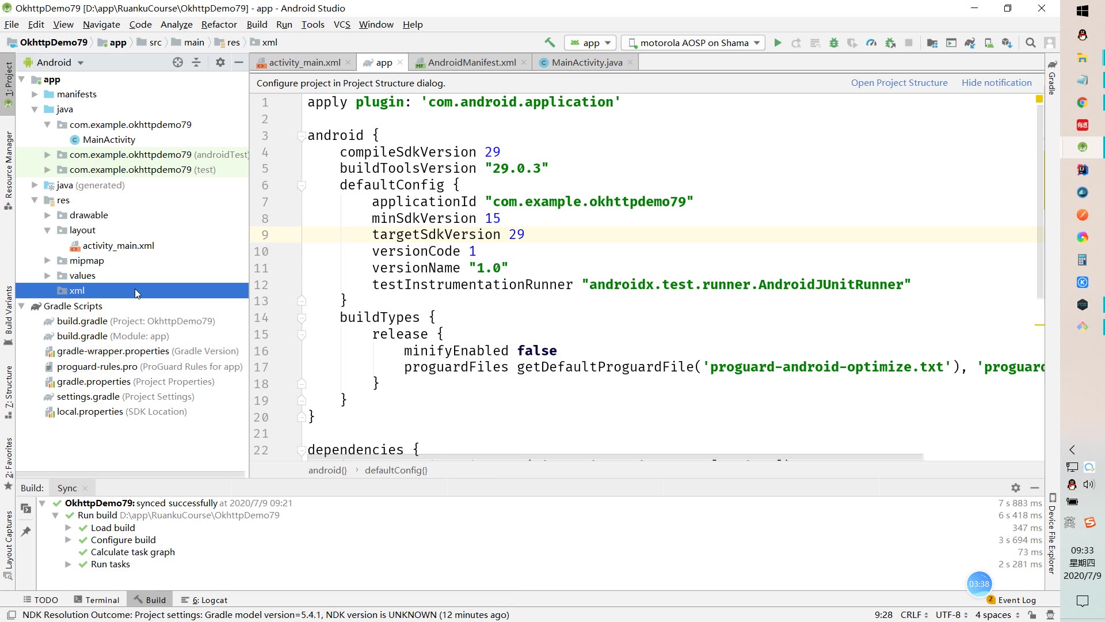Open the Event Log
The height and width of the screenshot is (622, 1105).
(1011, 600)
